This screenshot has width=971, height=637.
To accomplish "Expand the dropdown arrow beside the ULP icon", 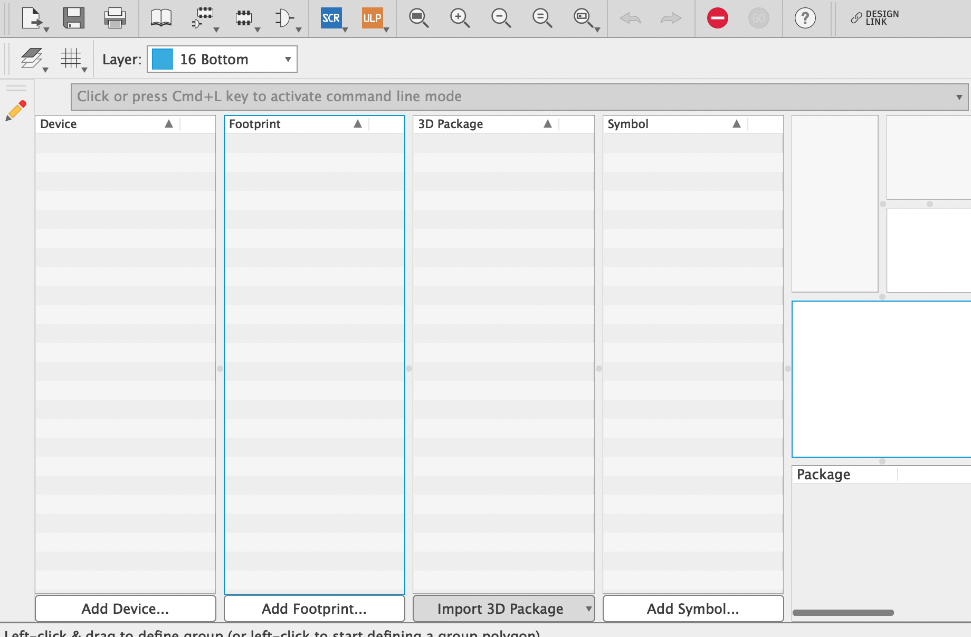I will pos(386,30).
